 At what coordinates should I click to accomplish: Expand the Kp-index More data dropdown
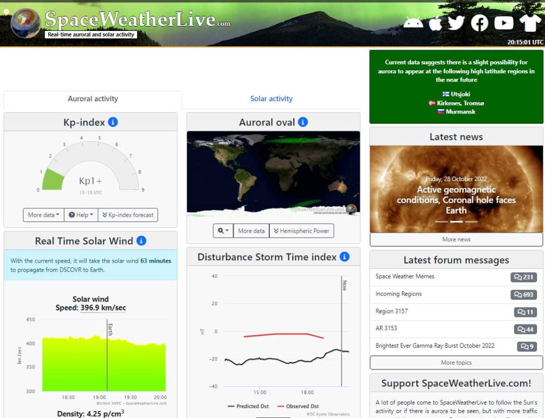44,215
